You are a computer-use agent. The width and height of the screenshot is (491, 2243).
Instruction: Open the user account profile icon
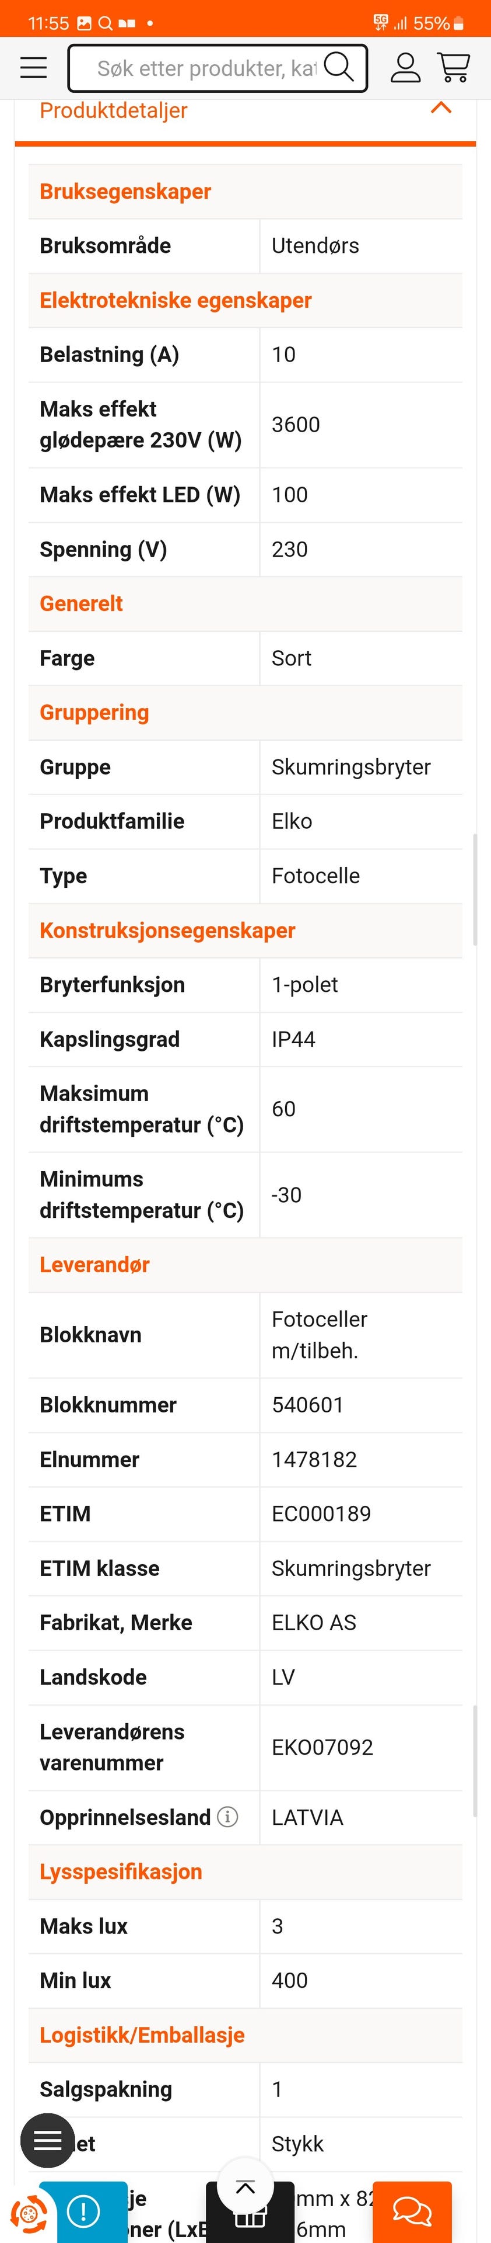pyautogui.click(x=405, y=68)
